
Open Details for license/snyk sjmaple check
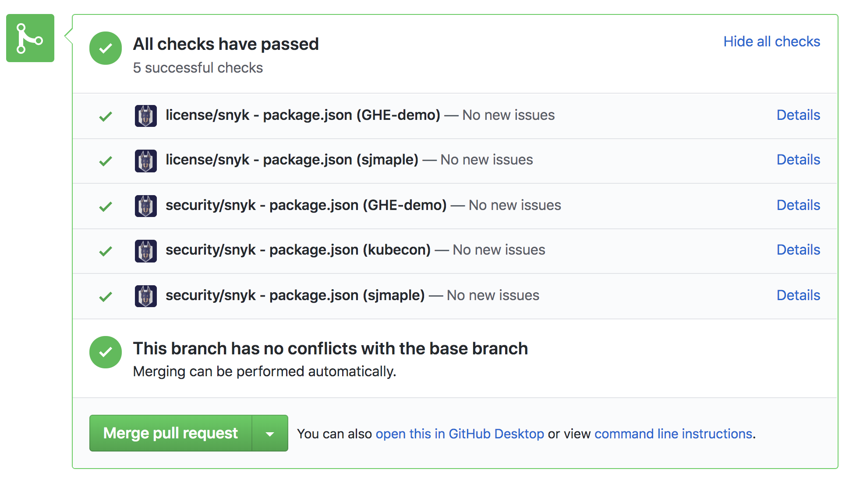tap(798, 160)
